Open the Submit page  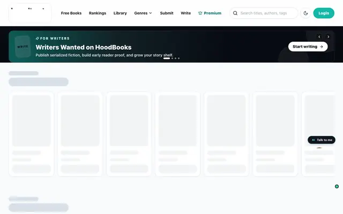pyautogui.click(x=167, y=13)
